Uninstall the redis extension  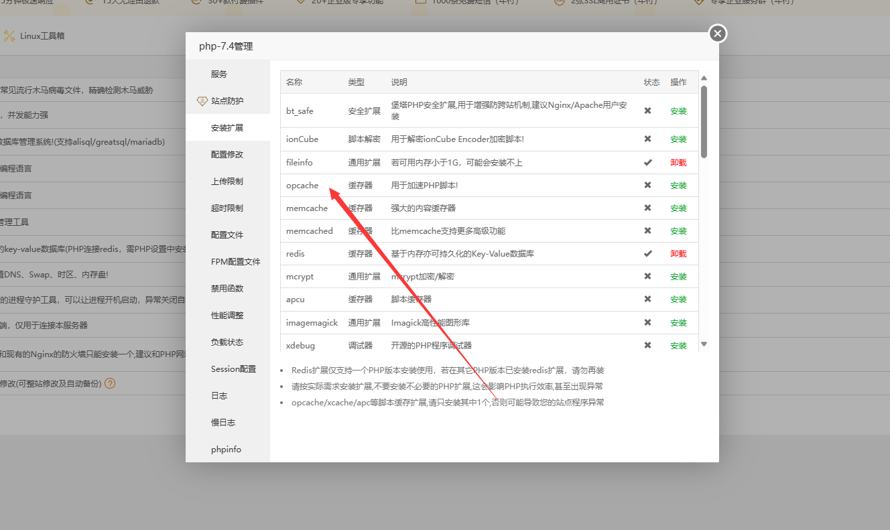678,254
